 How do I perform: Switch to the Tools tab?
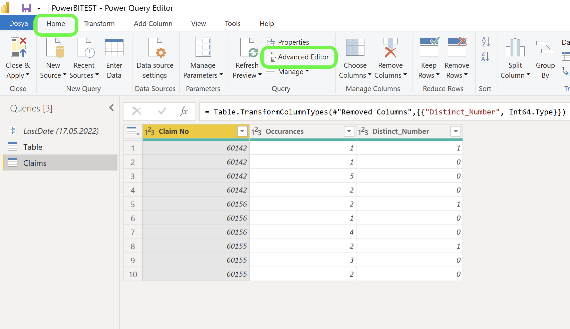click(233, 24)
